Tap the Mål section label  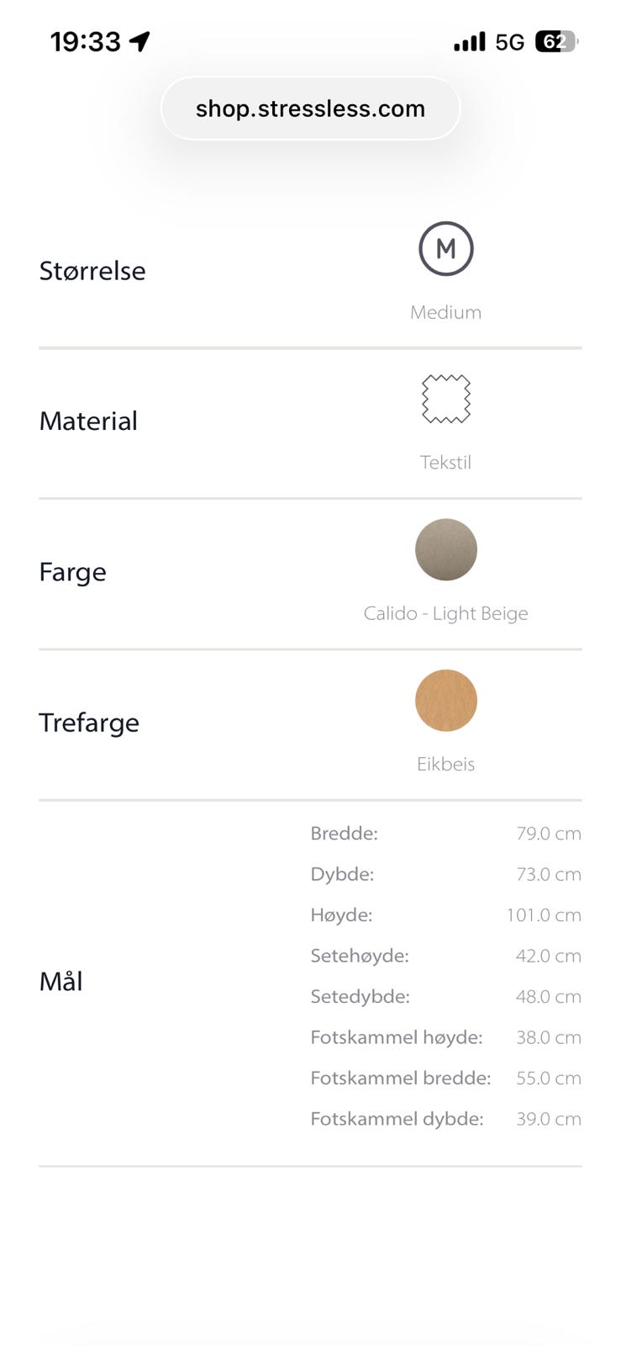click(61, 981)
